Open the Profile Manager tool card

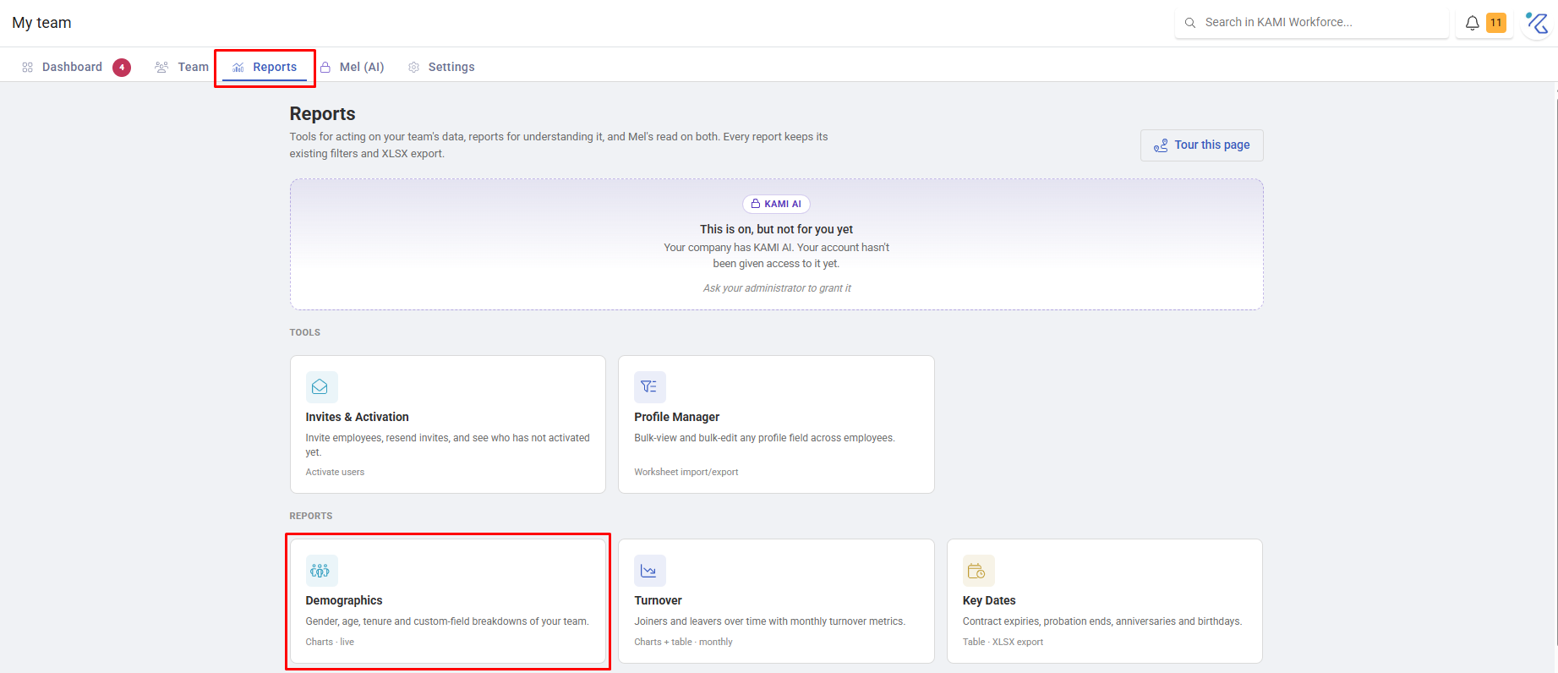click(x=776, y=424)
